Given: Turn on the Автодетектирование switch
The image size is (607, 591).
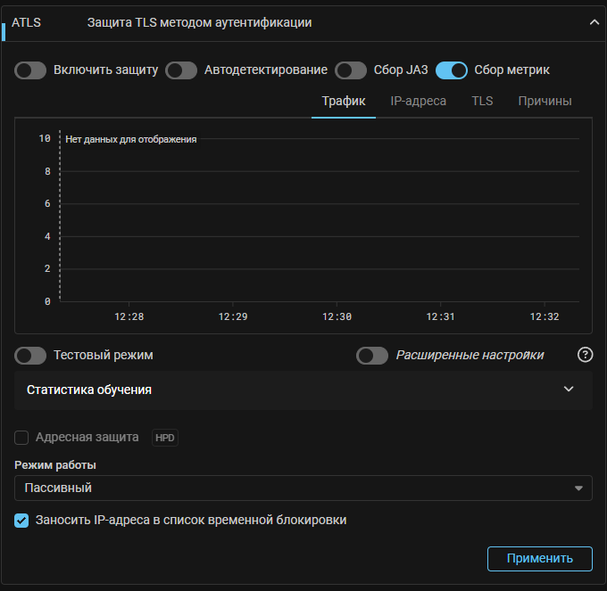Looking at the screenshot, I should (x=181, y=70).
